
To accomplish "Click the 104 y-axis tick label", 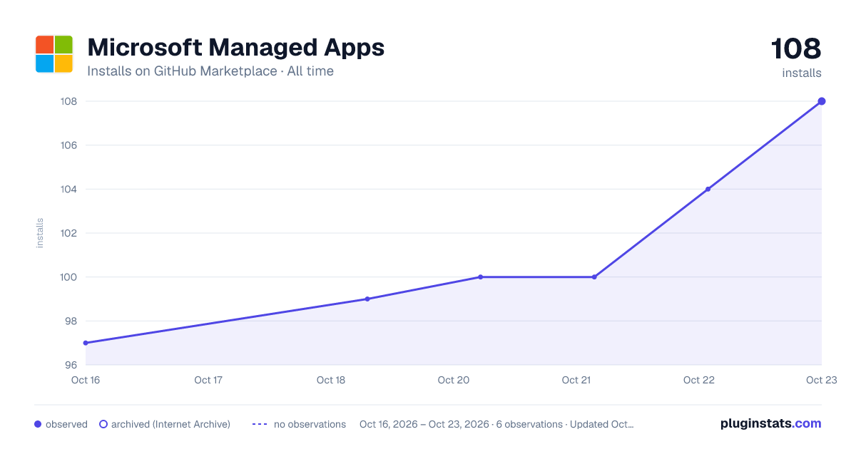I will (x=68, y=190).
